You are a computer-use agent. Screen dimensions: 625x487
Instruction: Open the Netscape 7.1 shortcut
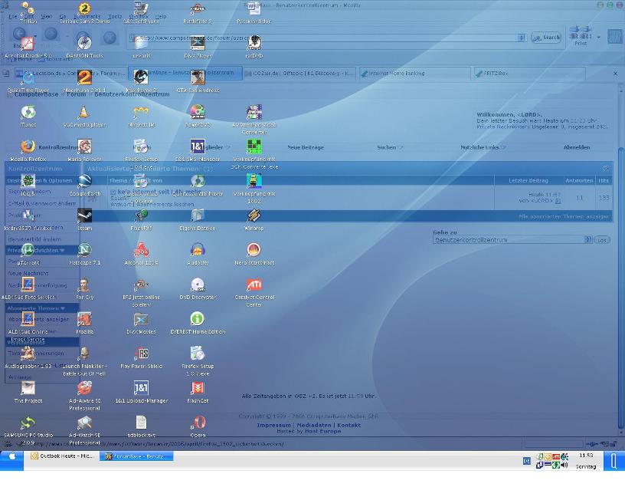pyautogui.click(x=84, y=254)
